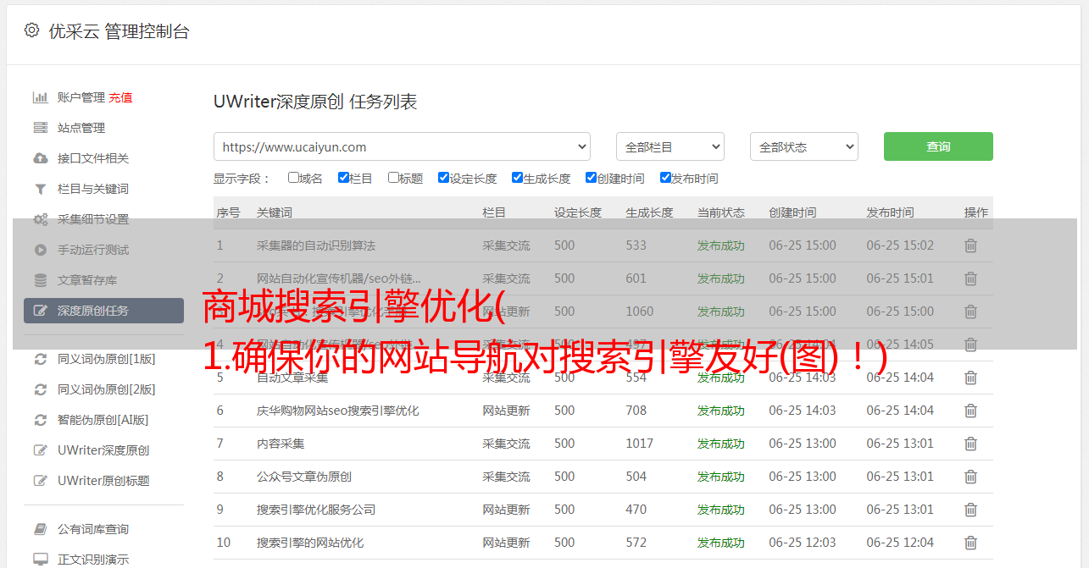Image resolution: width=1089 pixels, height=568 pixels.
Task: Click the red 充值 link
Action: point(120,97)
